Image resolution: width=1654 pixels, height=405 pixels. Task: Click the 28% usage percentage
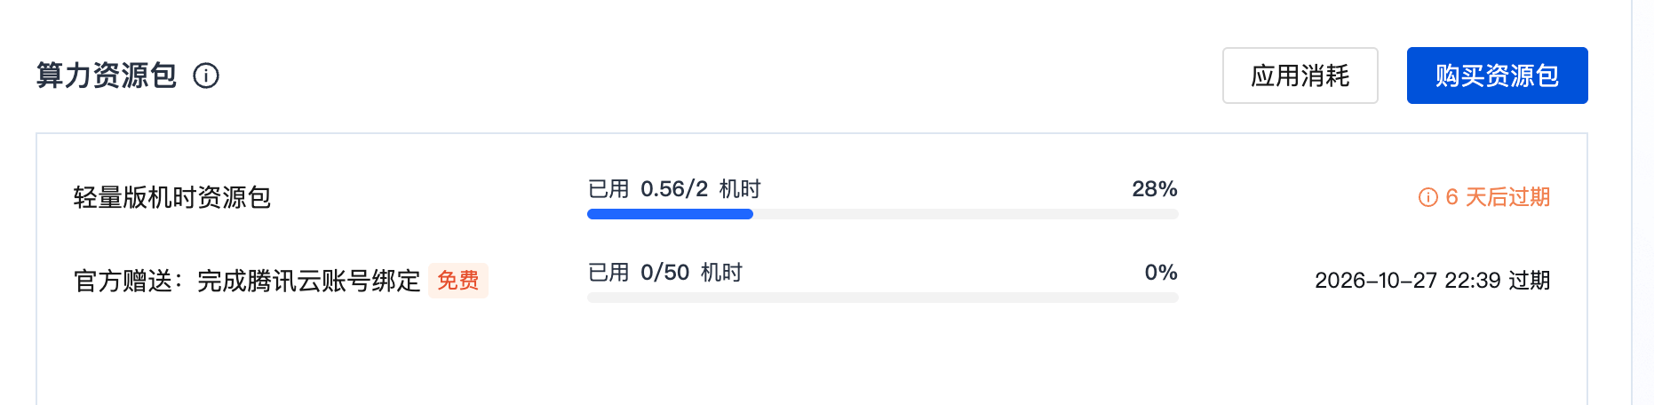point(1154,189)
